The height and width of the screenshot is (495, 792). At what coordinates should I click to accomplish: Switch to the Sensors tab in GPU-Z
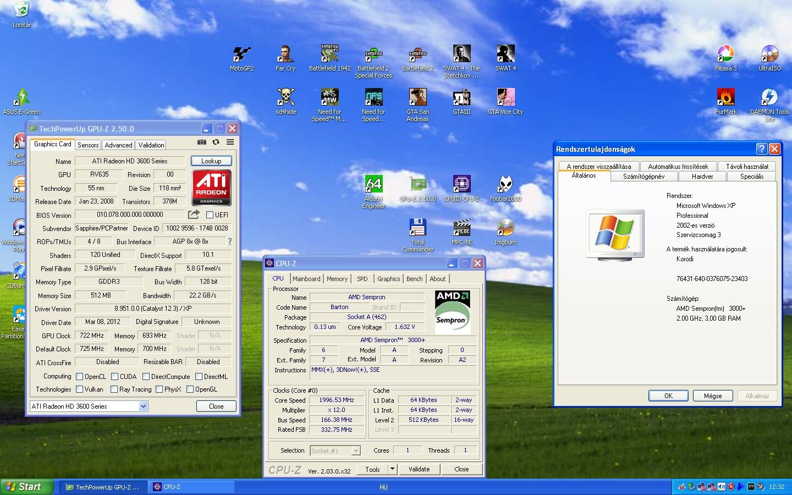88,145
